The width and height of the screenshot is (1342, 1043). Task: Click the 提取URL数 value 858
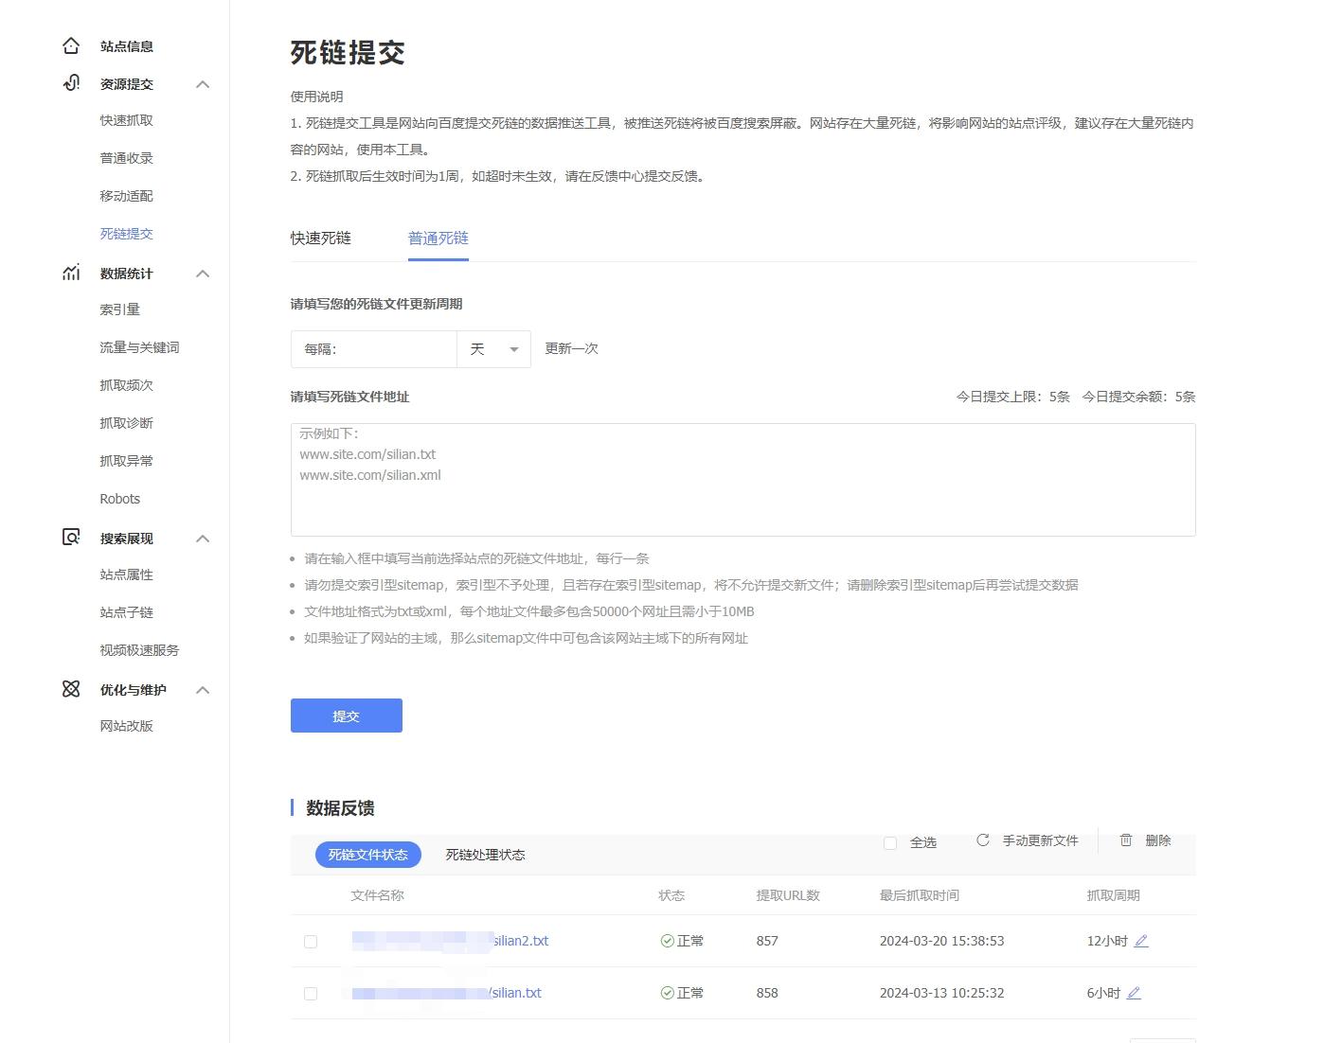(767, 993)
